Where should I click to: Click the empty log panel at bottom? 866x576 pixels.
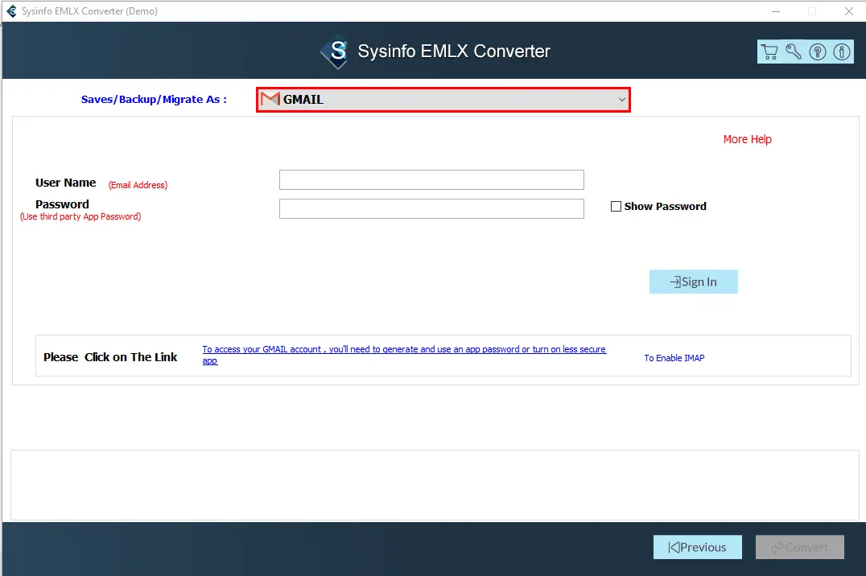click(x=435, y=485)
